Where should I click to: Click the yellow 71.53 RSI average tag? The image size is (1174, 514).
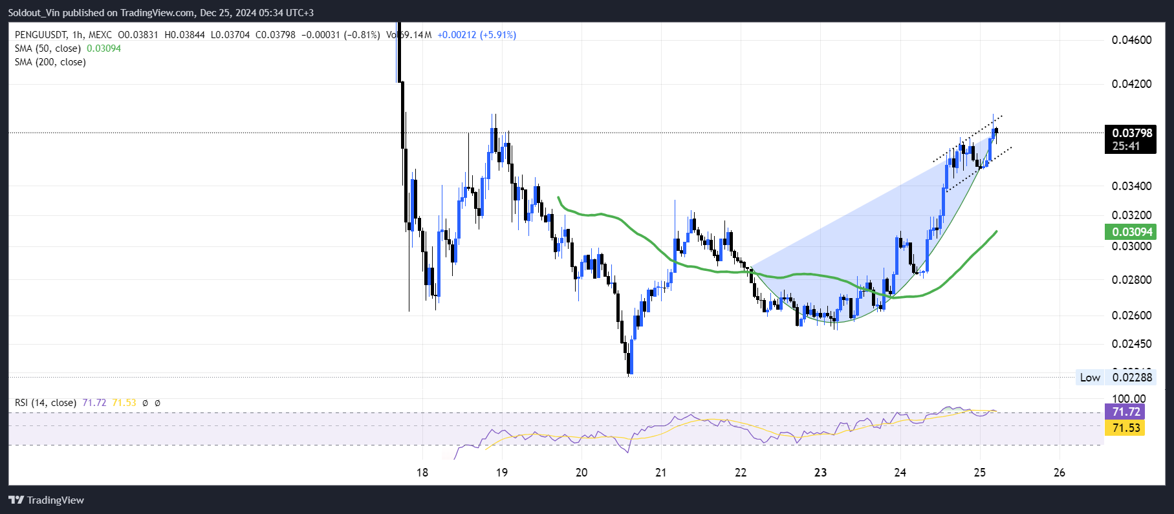[1125, 427]
